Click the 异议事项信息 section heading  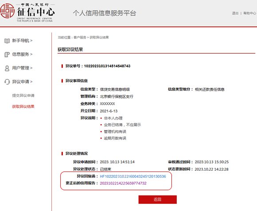(x=77, y=81)
